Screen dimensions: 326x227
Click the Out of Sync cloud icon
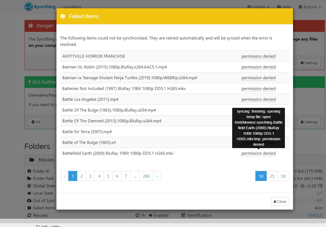click(x=29, y=200)
